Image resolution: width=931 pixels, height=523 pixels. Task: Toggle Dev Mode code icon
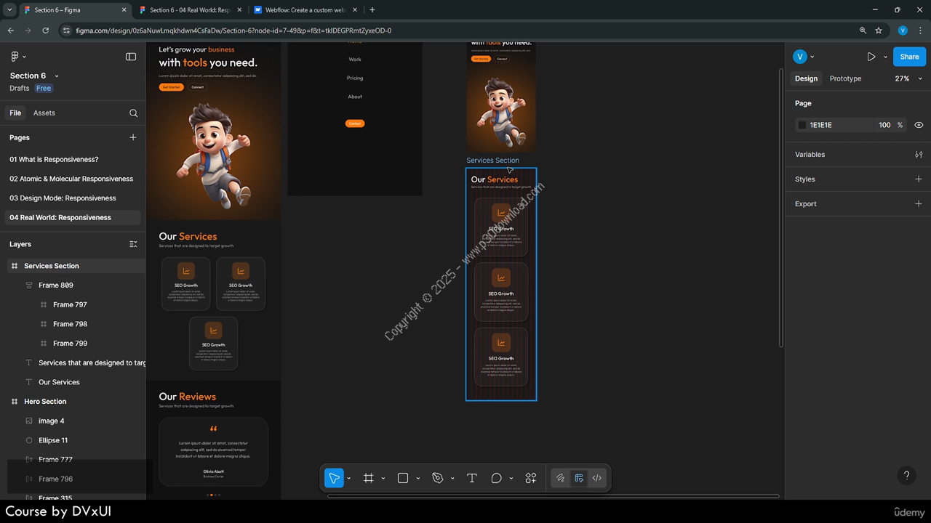[x=597, y=478]
